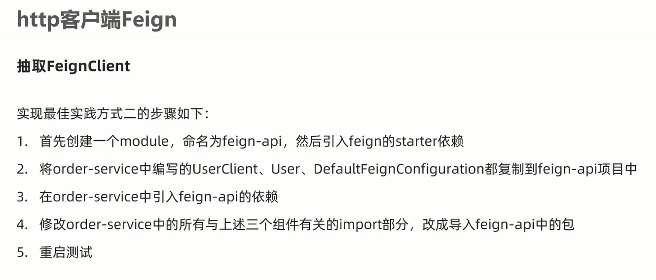Click the "抽取FeignClient" subheading
This screenshot has height=280, width=656.
(x=73, y=66)
